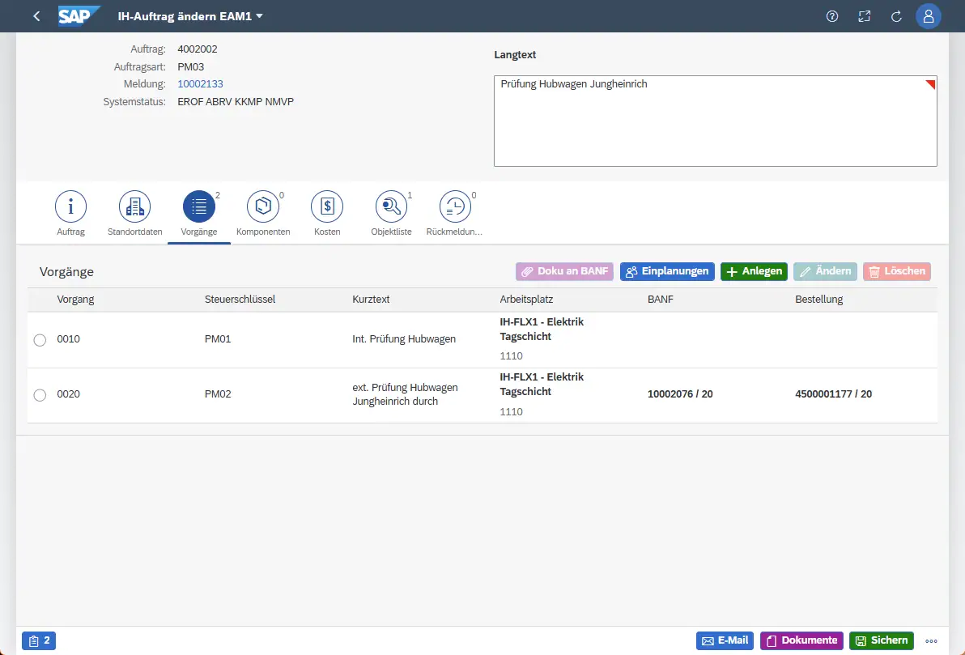Image resolution: width=965 pixels, height=655 pixels.
Task: Click the refresh icon in header
Action: pos(896,16)
